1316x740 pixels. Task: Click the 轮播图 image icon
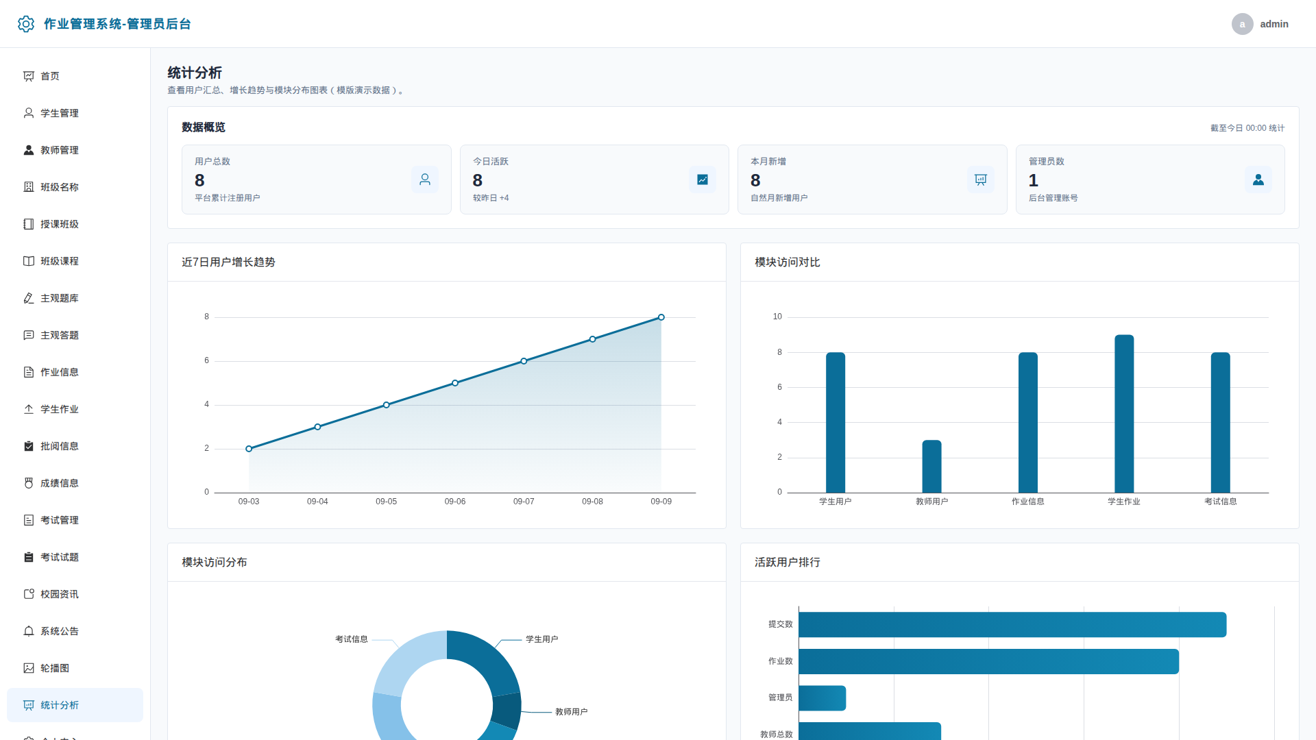coord(29,668)
